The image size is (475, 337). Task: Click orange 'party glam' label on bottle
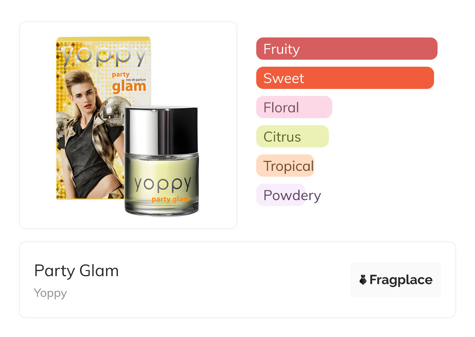tap(170, 199)
